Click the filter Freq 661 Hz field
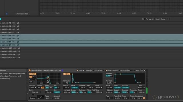 click(x=49, y=88)
